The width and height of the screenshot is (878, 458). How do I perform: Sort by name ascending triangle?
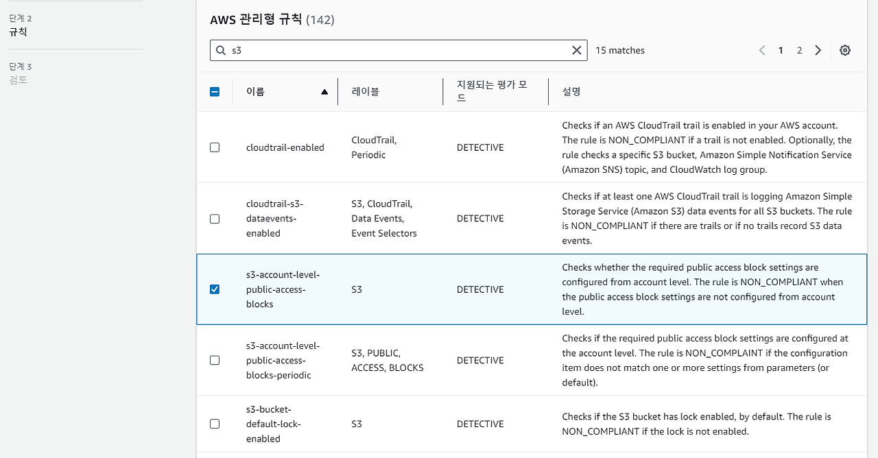[x=324, y=92]
